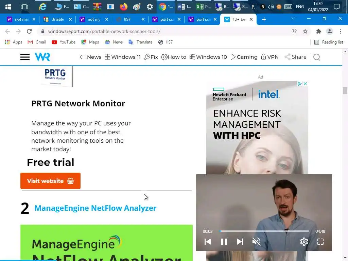Click the WR site logo

pyautogui.click(x=42, y=57)
